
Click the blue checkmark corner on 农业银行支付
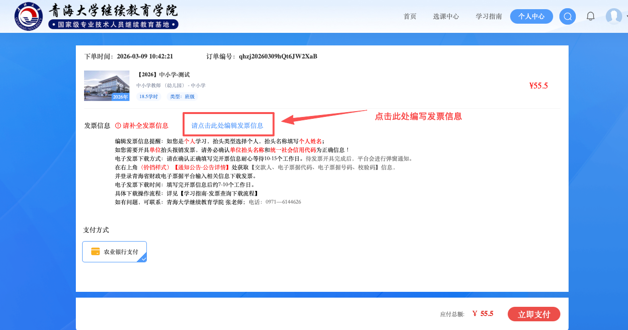(x=143, y=258)
